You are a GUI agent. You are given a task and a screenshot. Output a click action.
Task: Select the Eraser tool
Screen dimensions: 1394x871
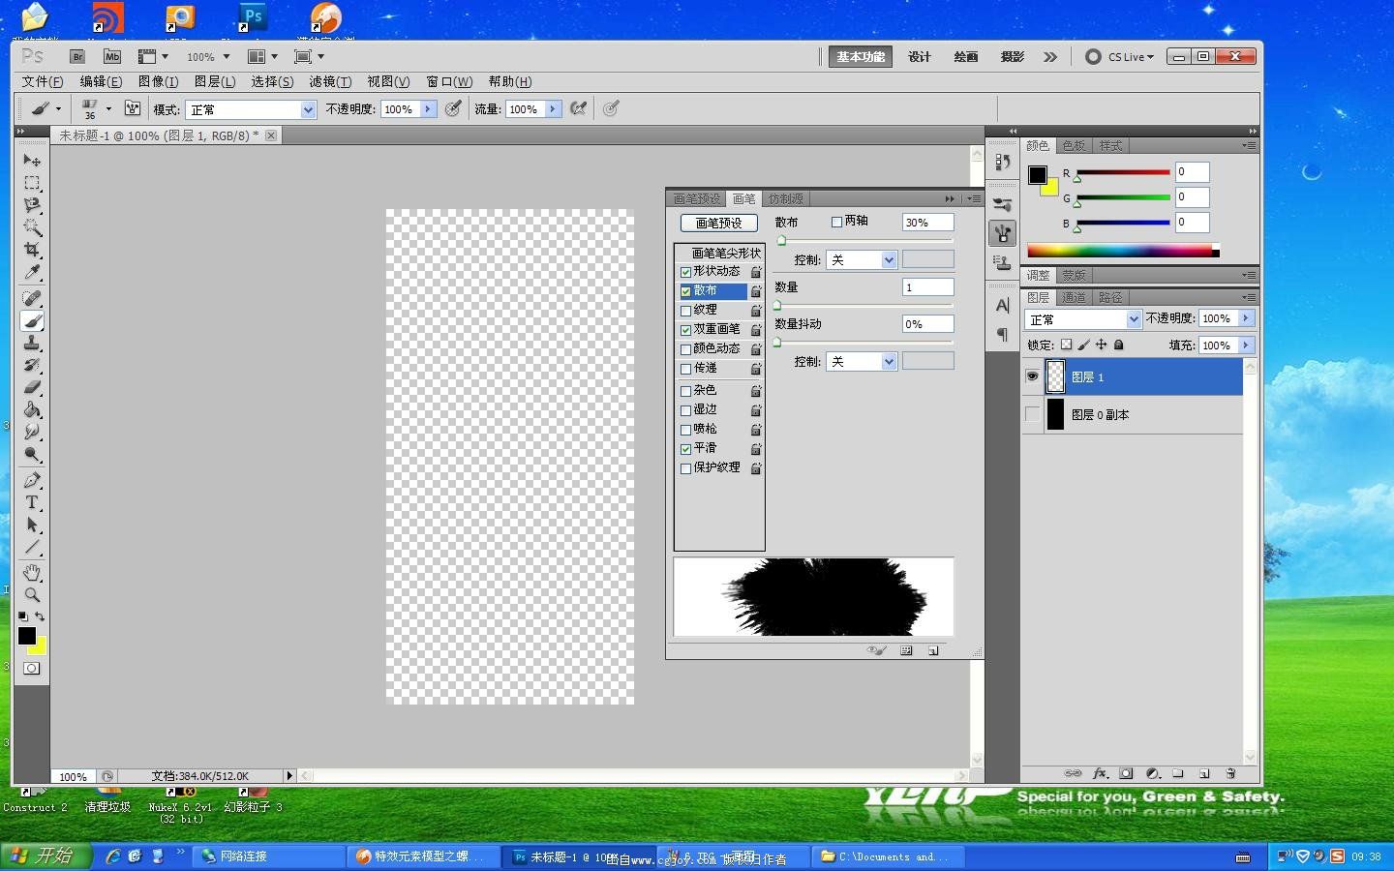coord(32,387)
